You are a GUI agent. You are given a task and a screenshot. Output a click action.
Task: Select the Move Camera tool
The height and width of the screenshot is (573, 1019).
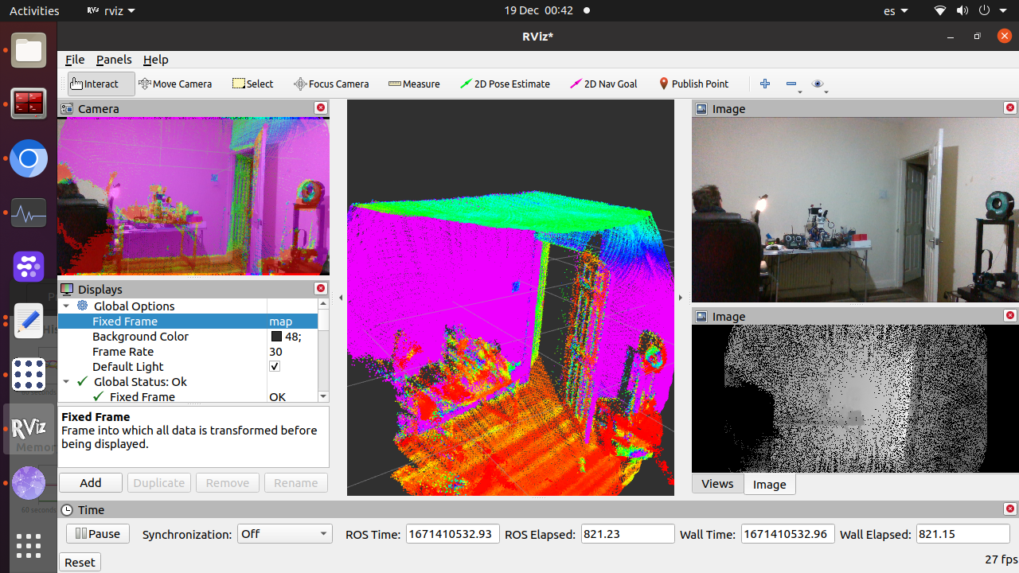[x=175, y=84]
